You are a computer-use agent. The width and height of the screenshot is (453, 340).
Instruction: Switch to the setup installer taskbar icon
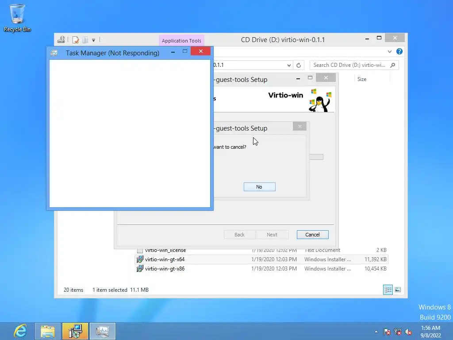pyautogui.click(x=75, y=331)
